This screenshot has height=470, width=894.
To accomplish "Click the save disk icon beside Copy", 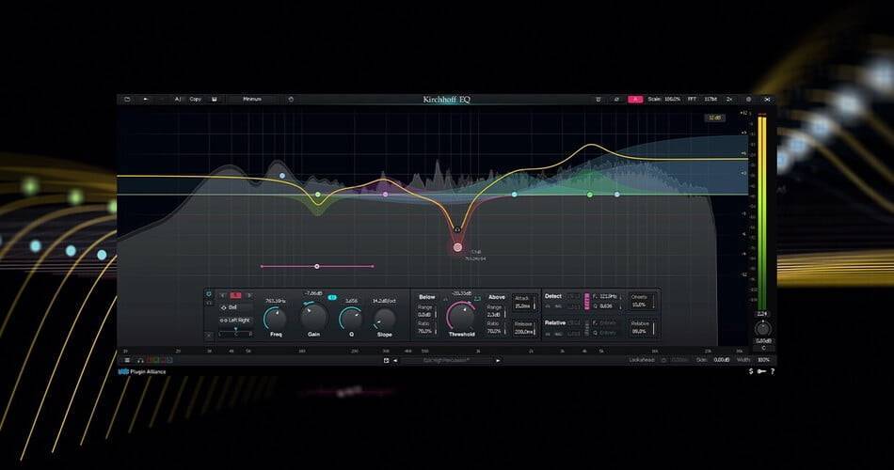I will point(215,99).
